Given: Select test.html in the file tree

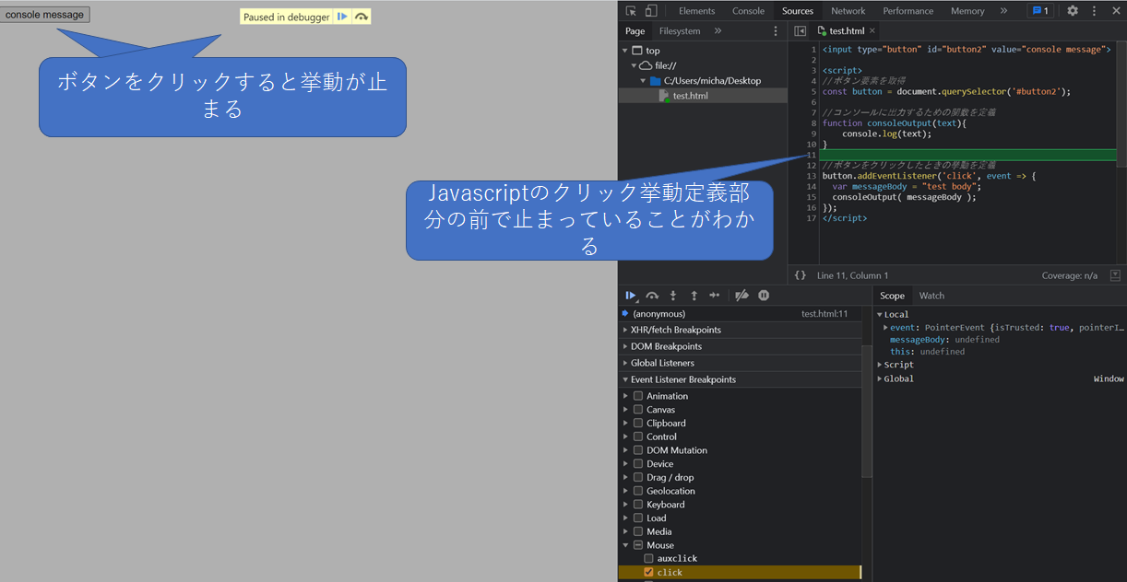Looking at the screenshot, I should pos(690,96).
